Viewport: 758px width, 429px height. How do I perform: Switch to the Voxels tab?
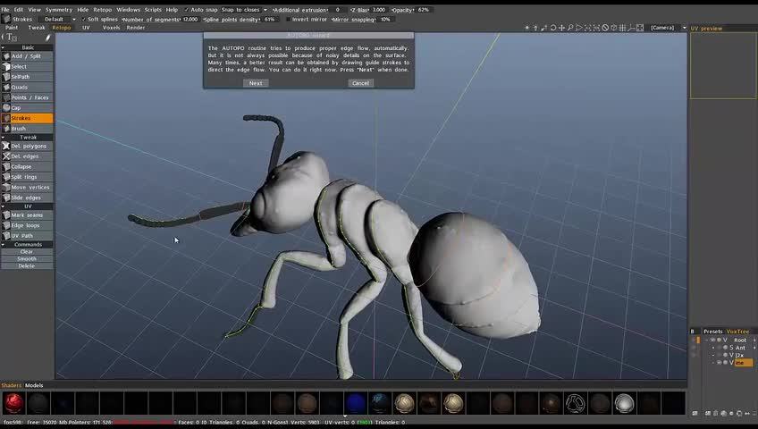(x=111, y=28)
